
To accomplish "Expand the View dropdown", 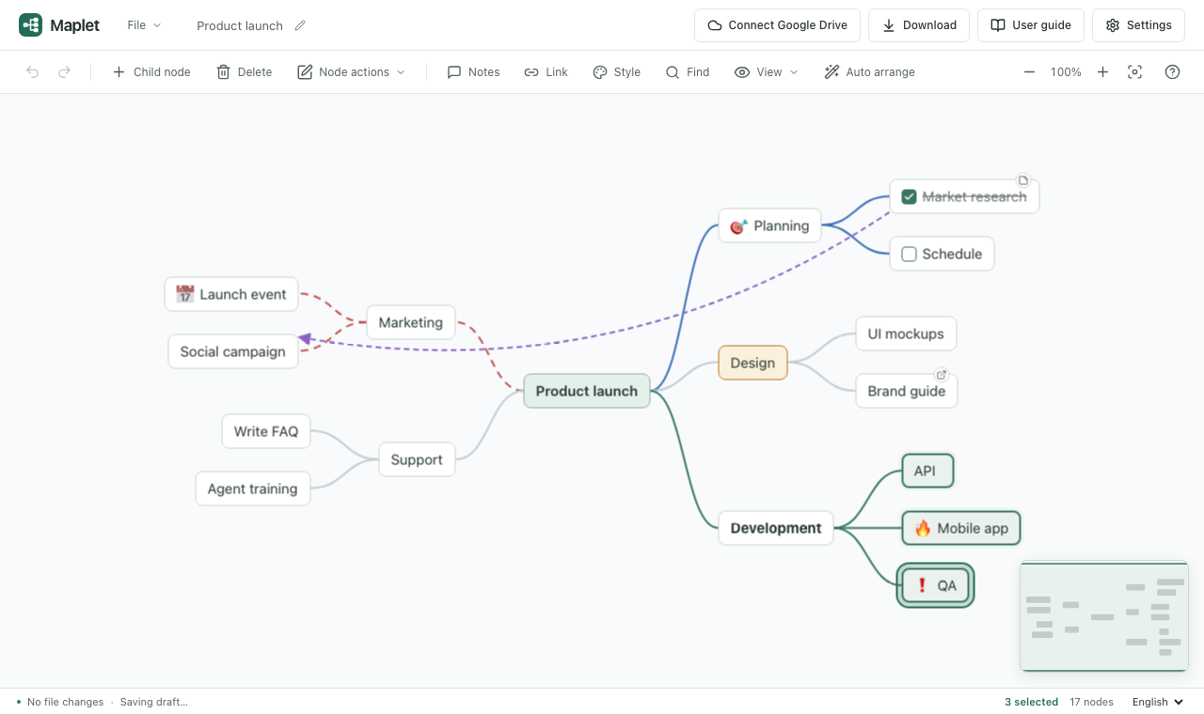I will (766, 72).
